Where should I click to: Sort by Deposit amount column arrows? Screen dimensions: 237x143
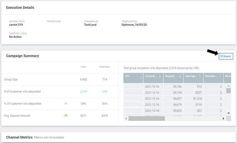pos(180,76)
